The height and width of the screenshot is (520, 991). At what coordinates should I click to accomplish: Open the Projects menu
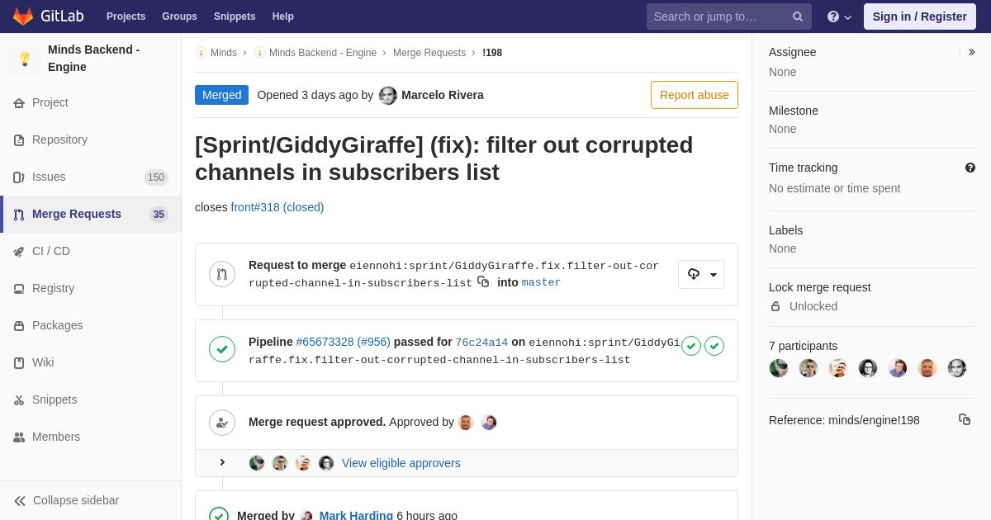126,17
